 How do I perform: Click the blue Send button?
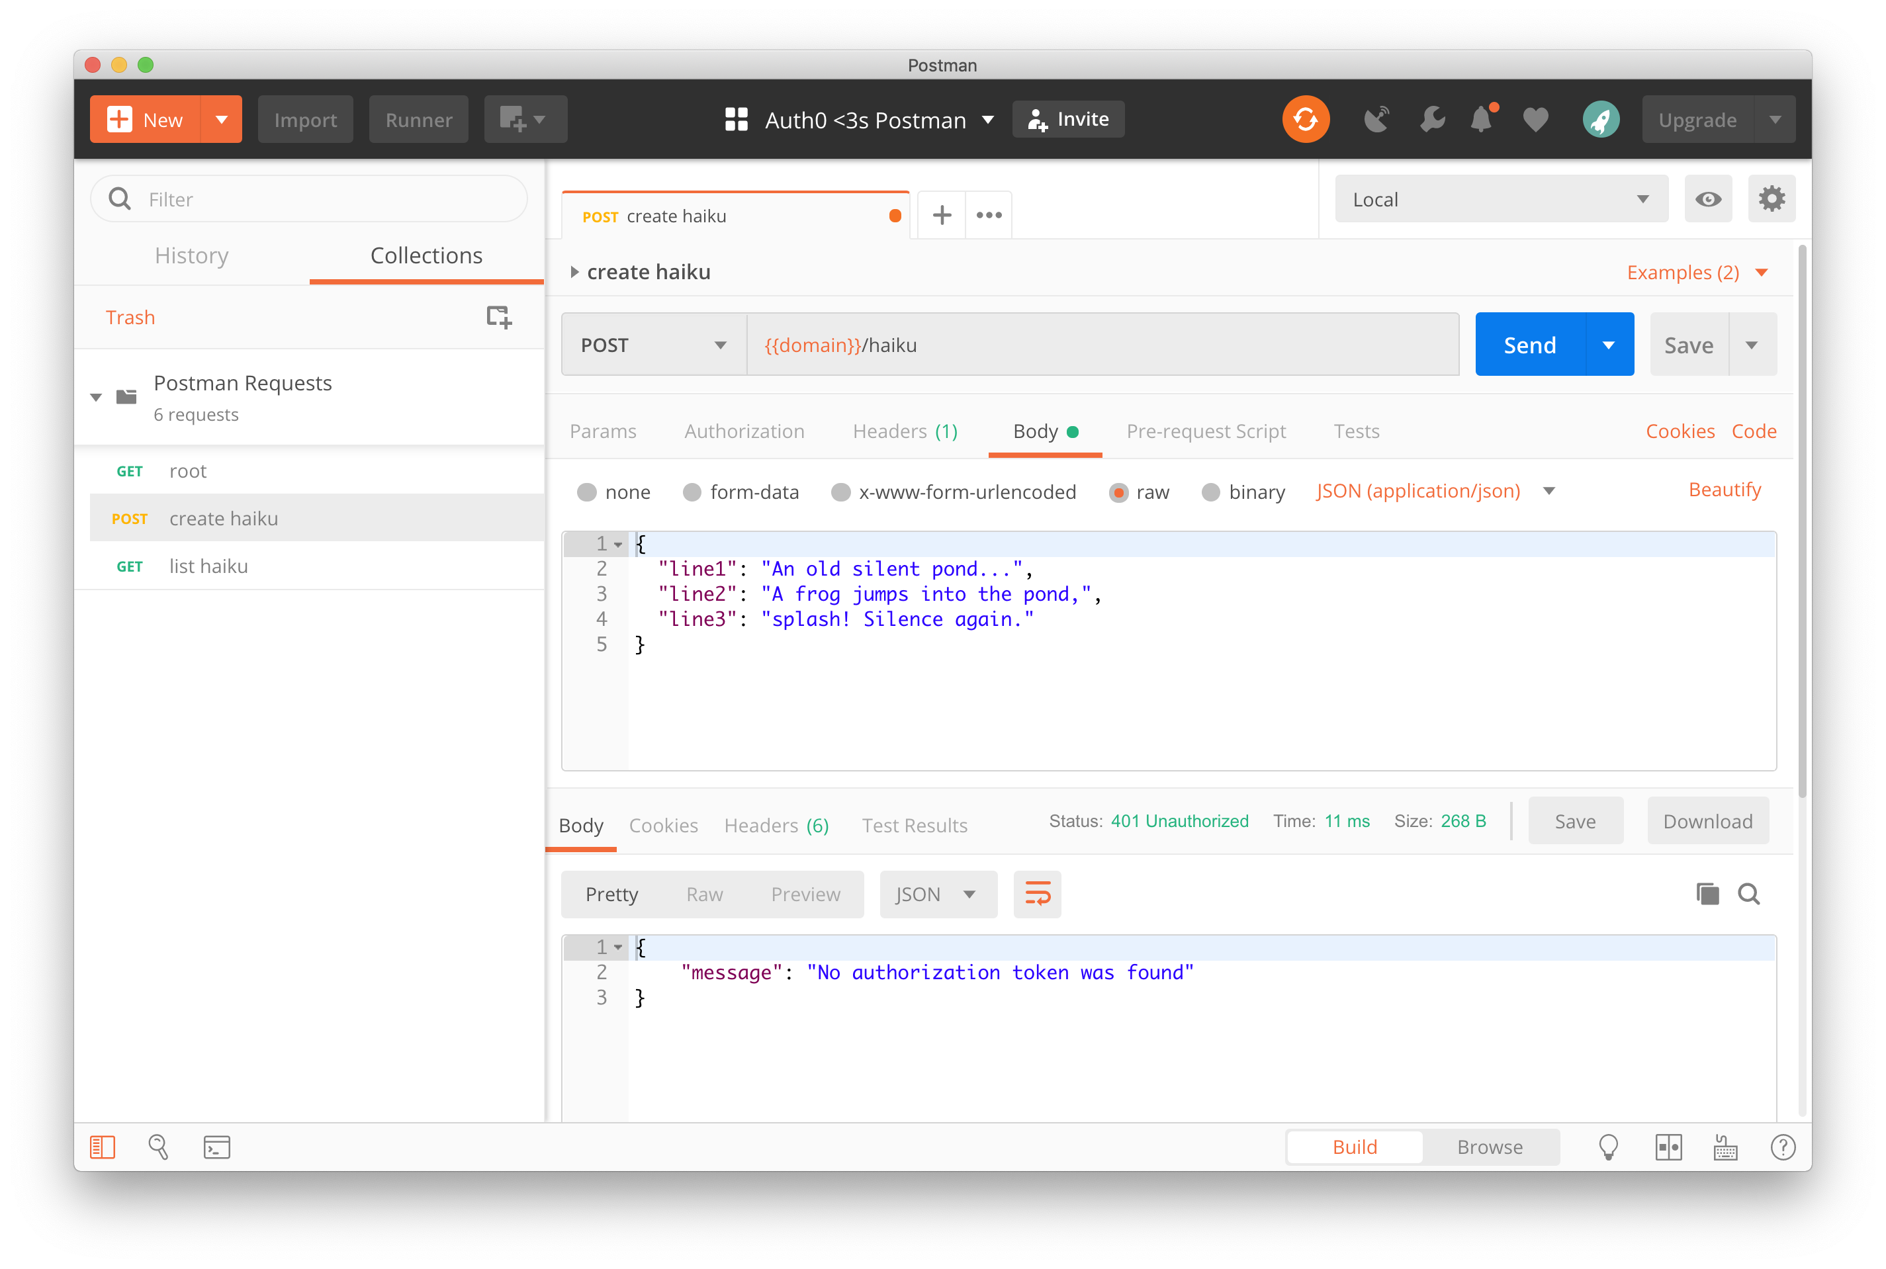tap(1529, 345)
